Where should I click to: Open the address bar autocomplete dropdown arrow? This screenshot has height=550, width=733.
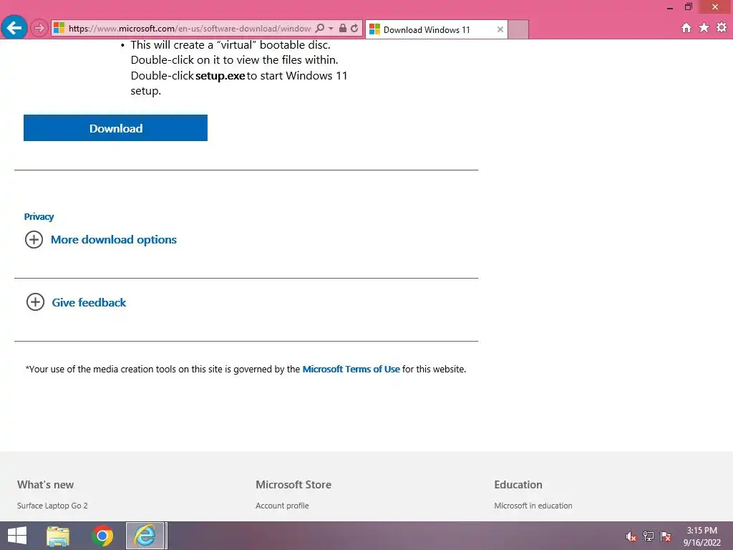tap(331, 28)
